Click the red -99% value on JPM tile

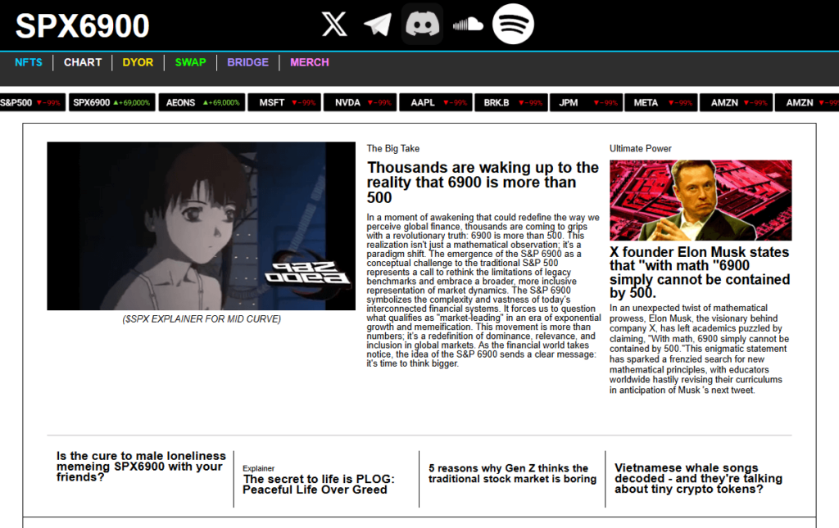pyautogui.click(x=605, y=102)
